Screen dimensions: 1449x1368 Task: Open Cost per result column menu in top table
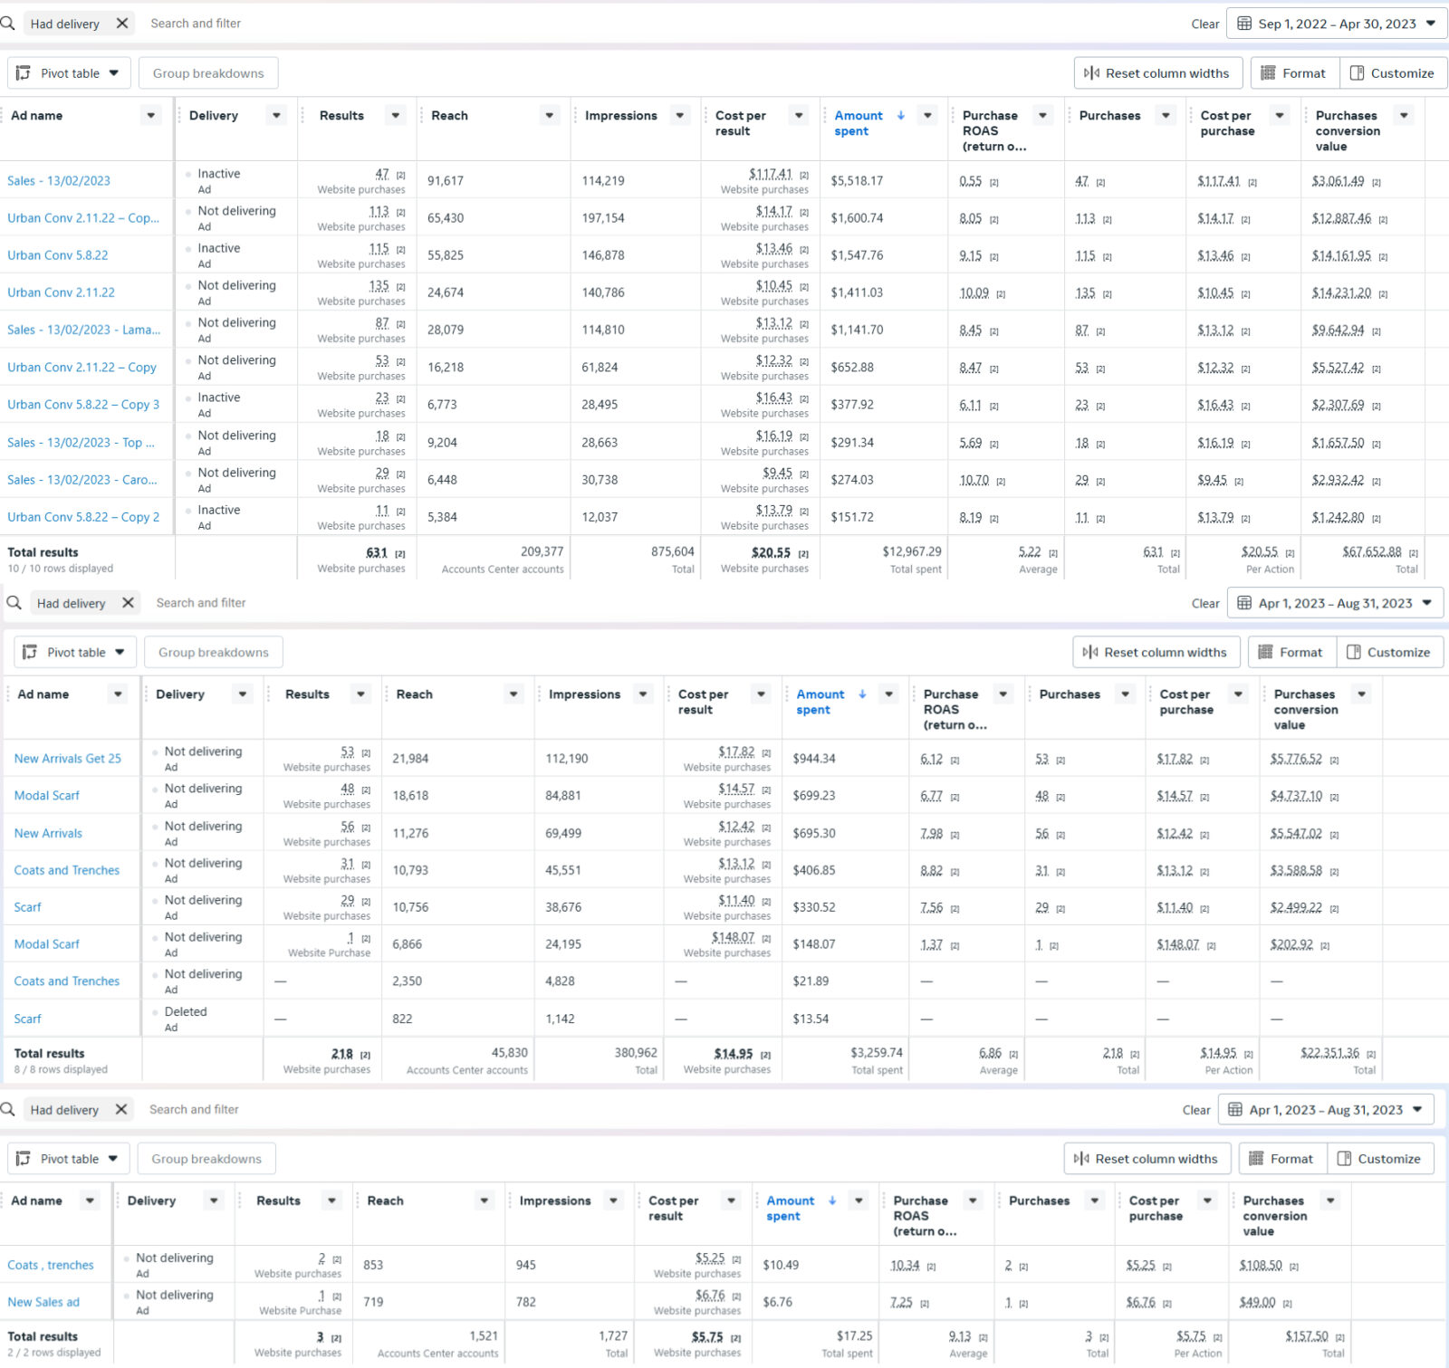(798, 115)
